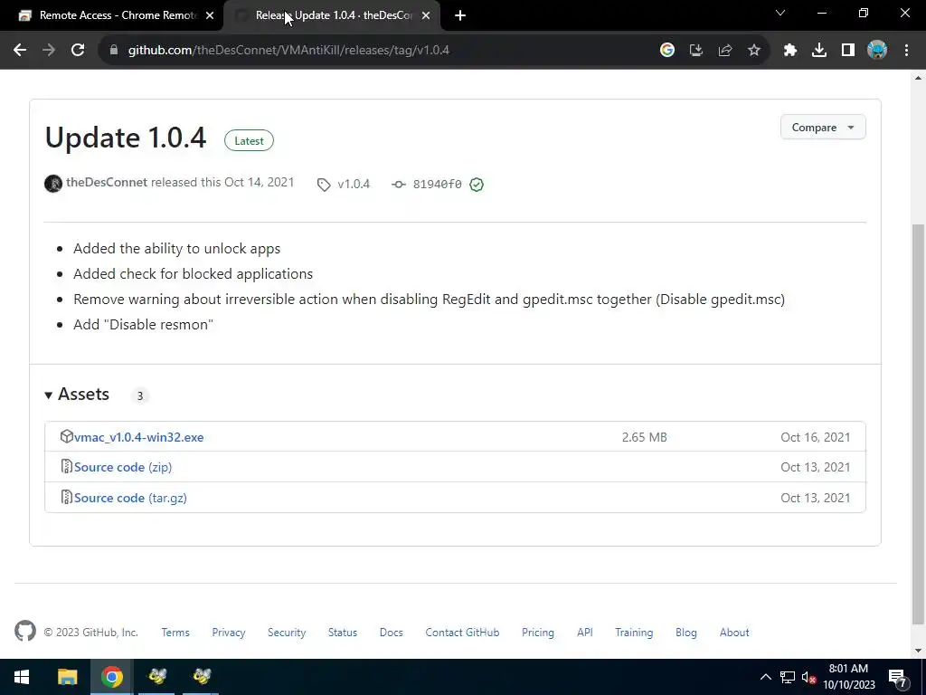Click the GitHub logo in footer
Image resolution: width=926 pixels, height=695 pixels.
24,631
